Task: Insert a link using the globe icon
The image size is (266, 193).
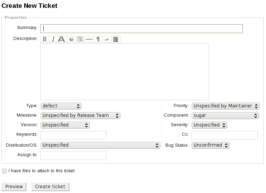Action: click(x=71, y=39)
